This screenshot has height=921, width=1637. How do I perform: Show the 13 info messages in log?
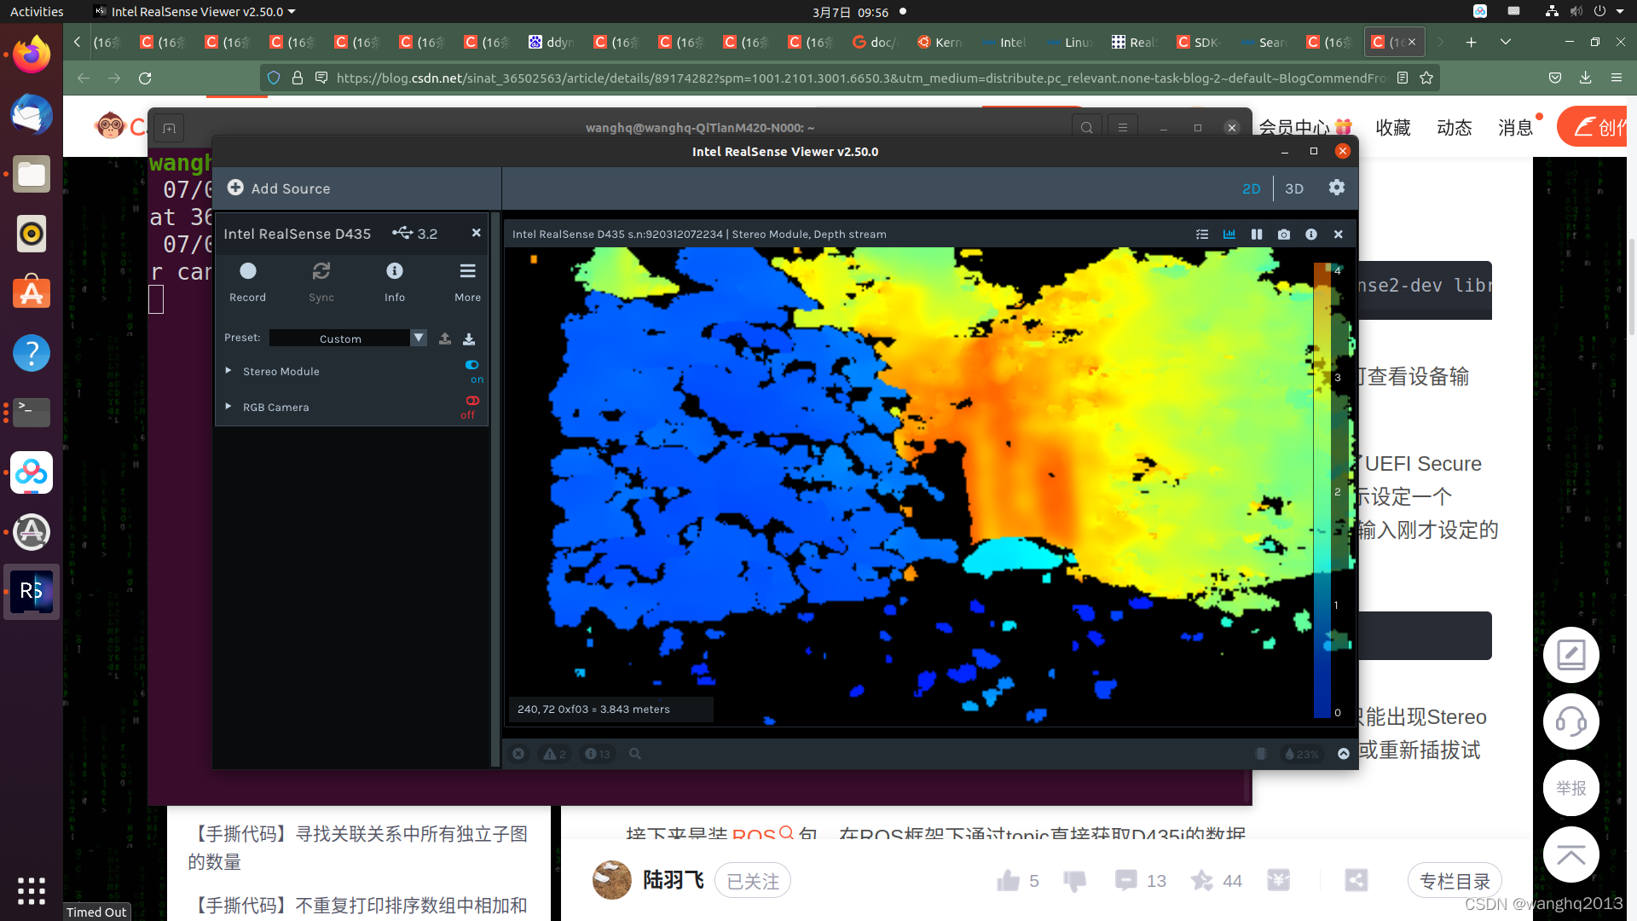(x=598, y=754)
